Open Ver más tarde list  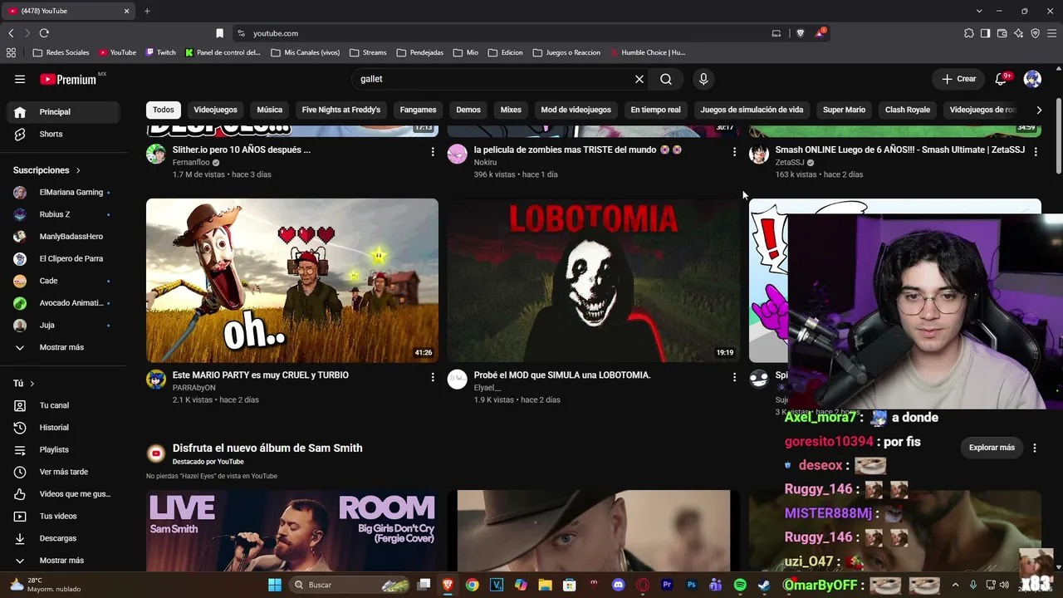(x=64, y=472)
